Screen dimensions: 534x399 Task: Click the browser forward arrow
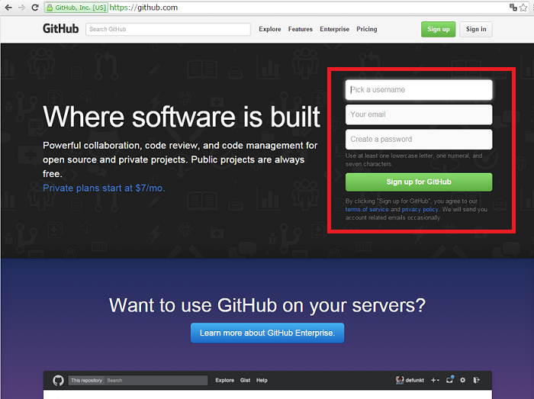pyautogui.click(x=21, y=8)
